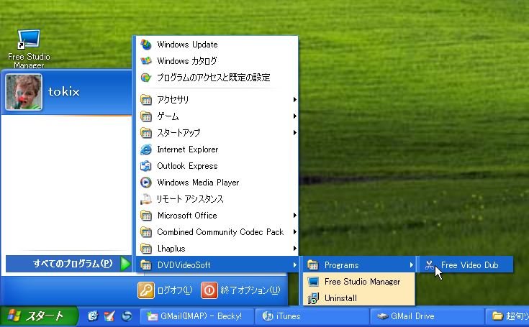Click the アクセサリ folder icon

[x=146, y=100]
